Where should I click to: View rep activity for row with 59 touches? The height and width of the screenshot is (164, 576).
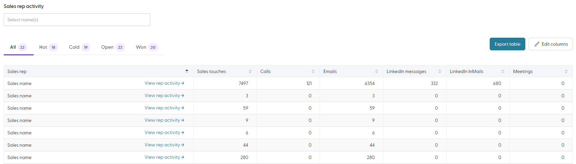(x=164, y=108)
